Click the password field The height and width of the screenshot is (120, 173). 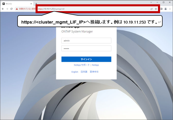coord(86,48)
